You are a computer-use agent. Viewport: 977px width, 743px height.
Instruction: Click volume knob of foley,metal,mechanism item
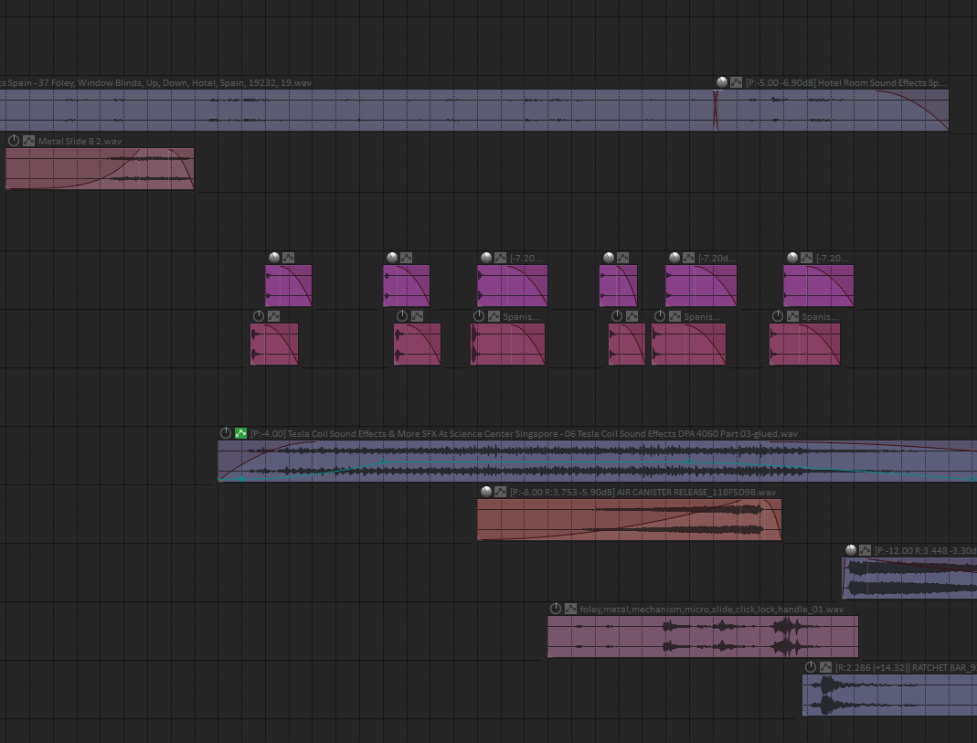pos(556,608)
